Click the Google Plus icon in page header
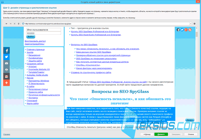 click(x=186, y=30)
